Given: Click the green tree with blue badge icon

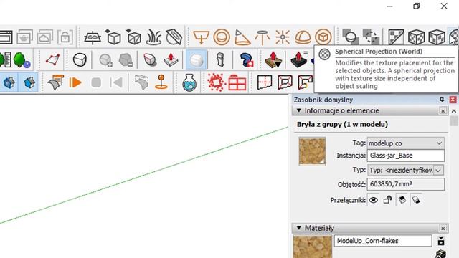Looking at the screenshot, I should [22, 60].
